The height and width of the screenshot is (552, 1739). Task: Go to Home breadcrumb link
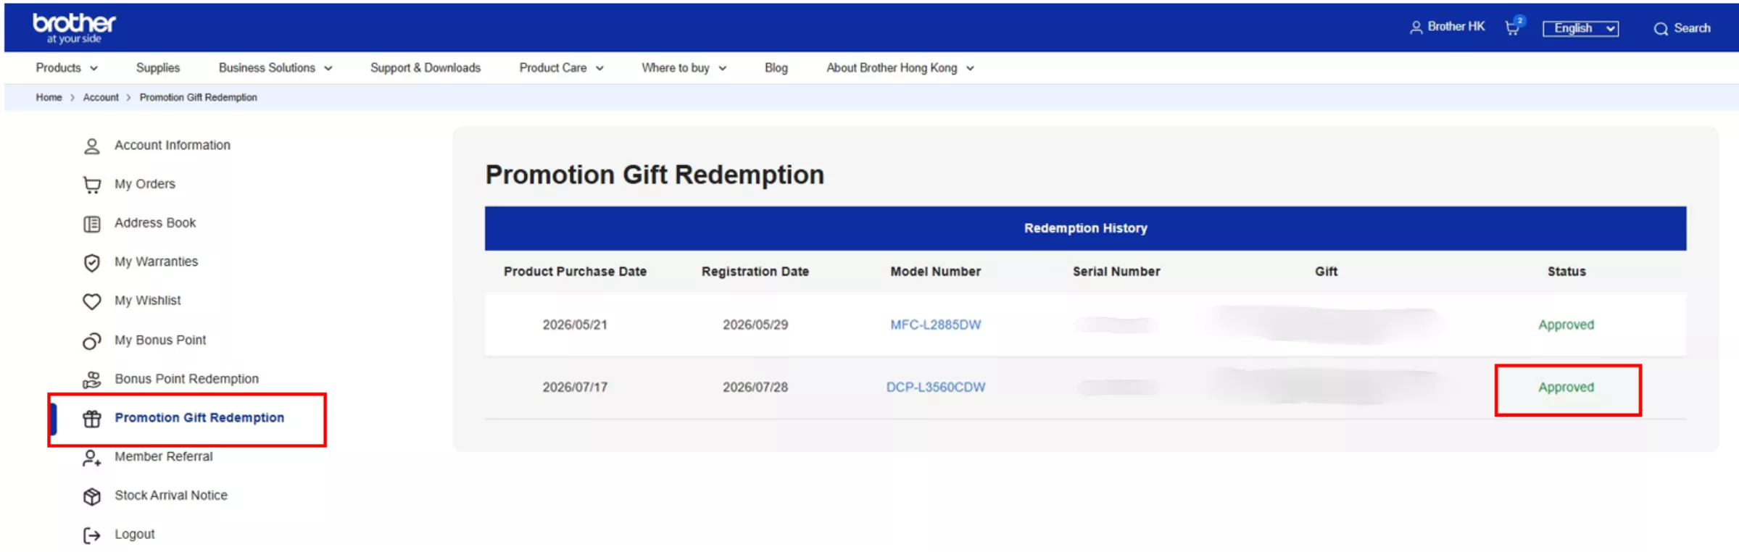click(x=49, y=97)
